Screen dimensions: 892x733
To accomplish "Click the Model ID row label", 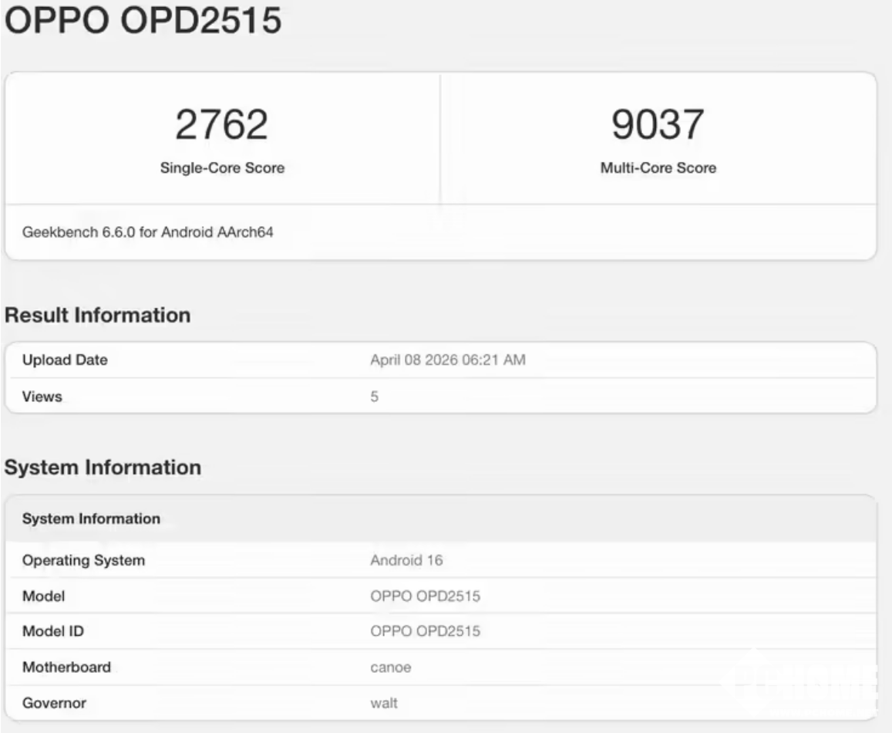I will (53, 632).
